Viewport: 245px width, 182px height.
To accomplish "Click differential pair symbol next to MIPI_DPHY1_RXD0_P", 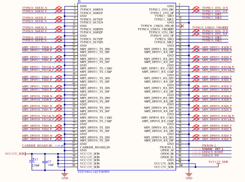I will click(196, 47).
